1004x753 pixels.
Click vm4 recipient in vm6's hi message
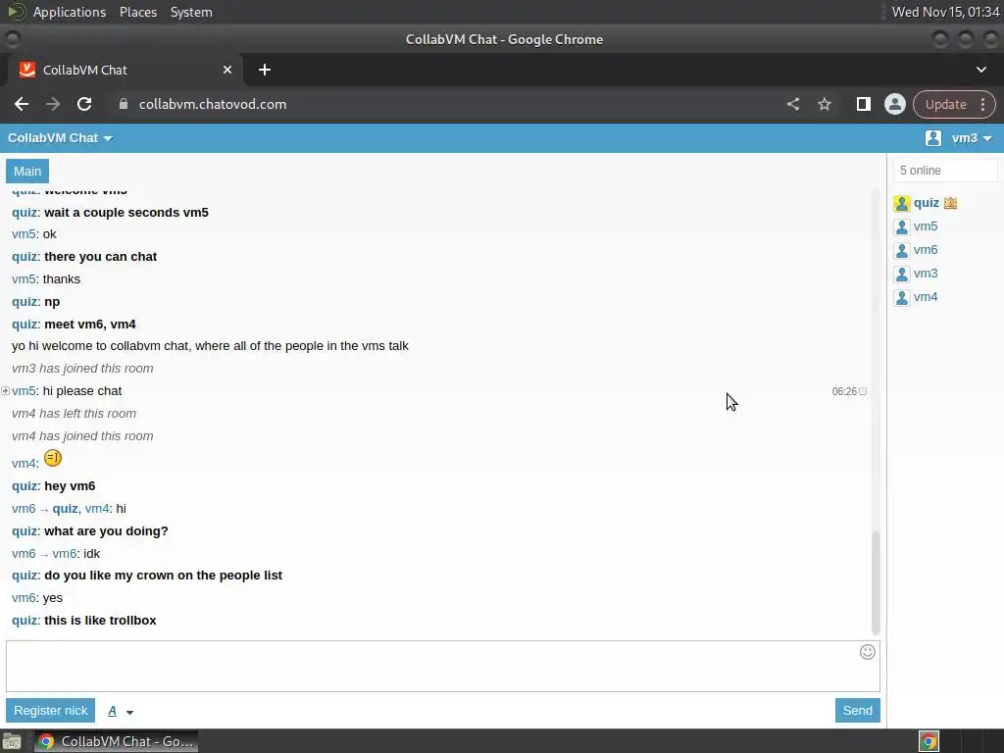97,509
